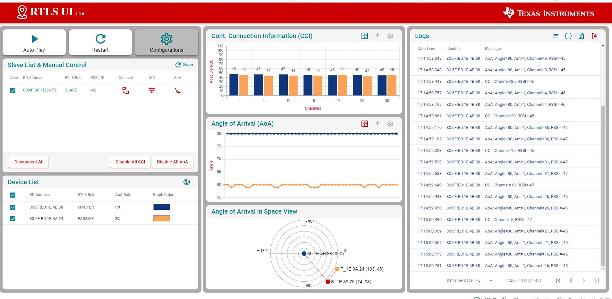Open Configurations
The width and height of the screenshot is (612, 299).
click(166, 43)
